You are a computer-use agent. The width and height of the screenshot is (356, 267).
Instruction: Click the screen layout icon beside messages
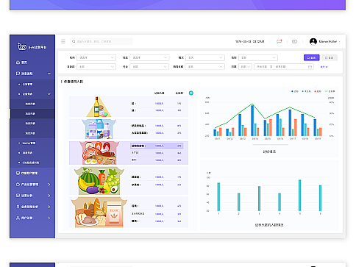(x=294, y=42)
